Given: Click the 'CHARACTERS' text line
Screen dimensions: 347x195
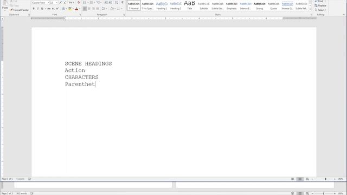Looking at the screenshot, I should 81,77.
